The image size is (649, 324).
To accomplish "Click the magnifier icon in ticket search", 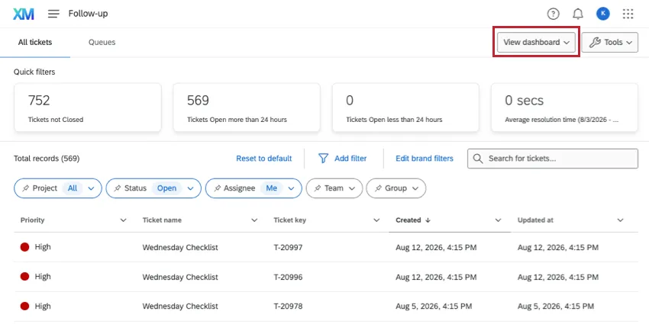I will [478, 159].
